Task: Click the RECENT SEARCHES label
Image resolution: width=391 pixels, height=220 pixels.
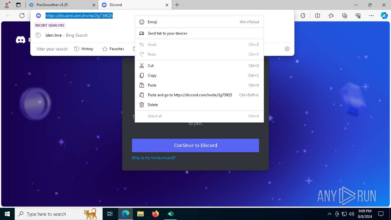Action: pyautogui.click(x=50, y=25)
